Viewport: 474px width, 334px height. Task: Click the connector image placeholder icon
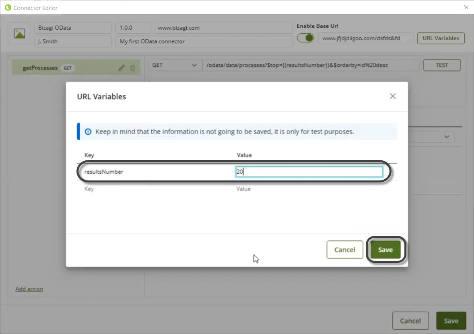coord(19,33)
